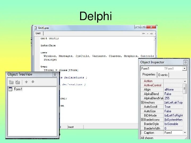
Task: Switch to the Events tab
Action: [163, 75]
